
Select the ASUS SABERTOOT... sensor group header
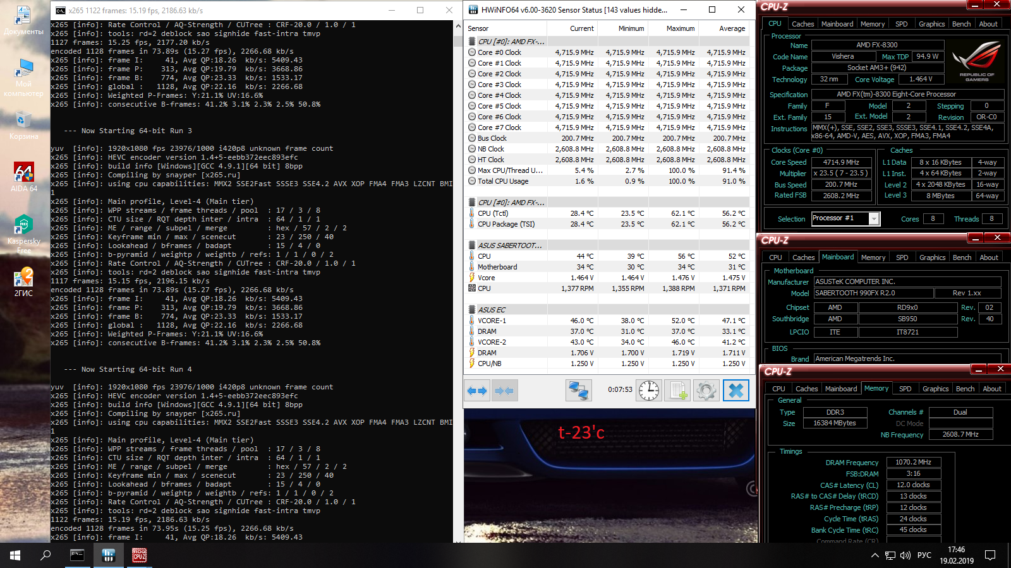[x=607, y=246]
